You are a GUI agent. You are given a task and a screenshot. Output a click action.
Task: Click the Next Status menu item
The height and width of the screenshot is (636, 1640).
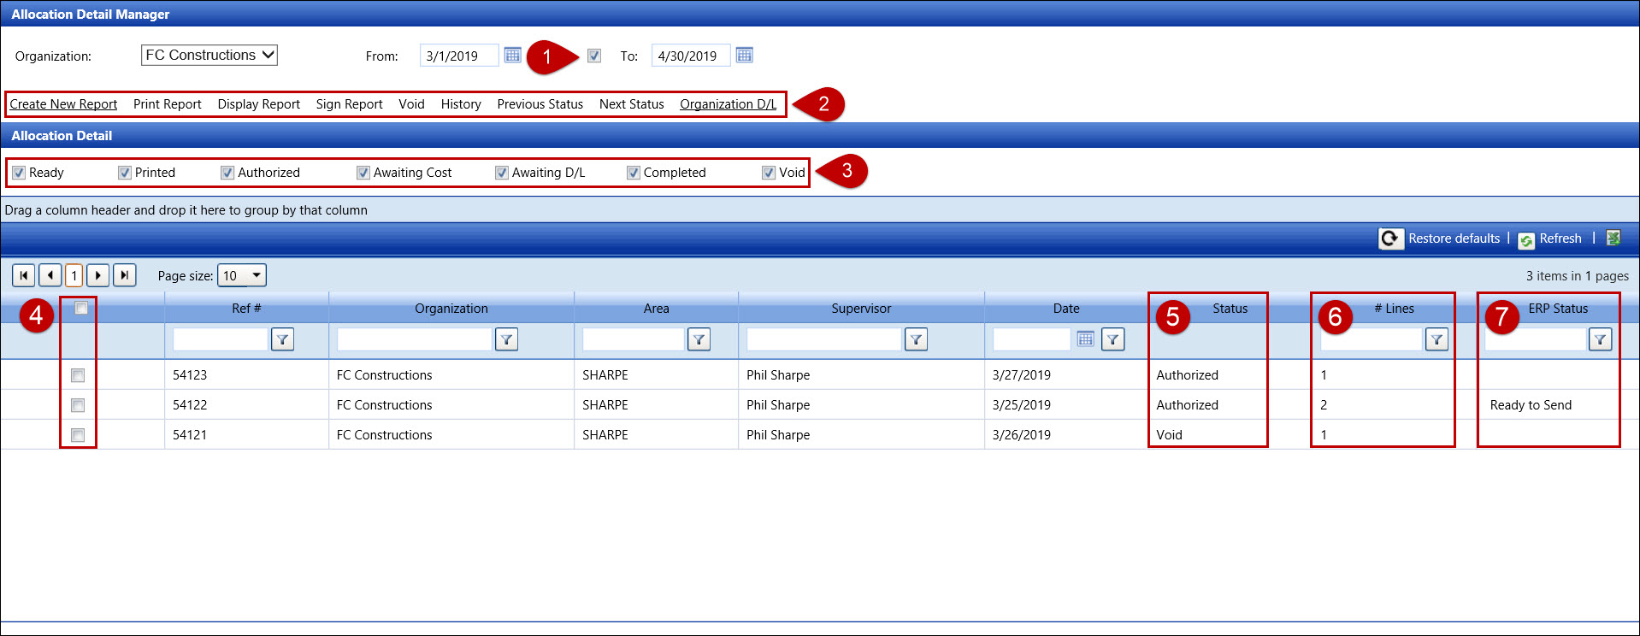coord(631,104)
